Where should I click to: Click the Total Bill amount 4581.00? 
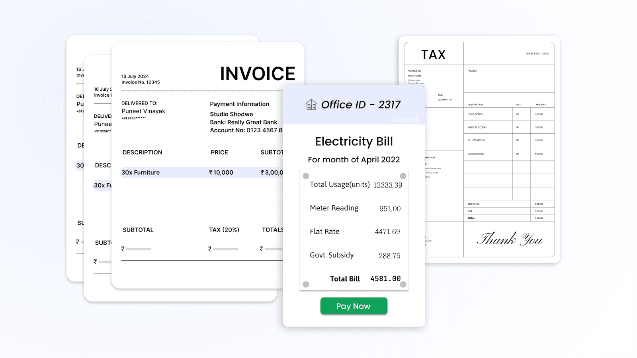tap(385, 279)
